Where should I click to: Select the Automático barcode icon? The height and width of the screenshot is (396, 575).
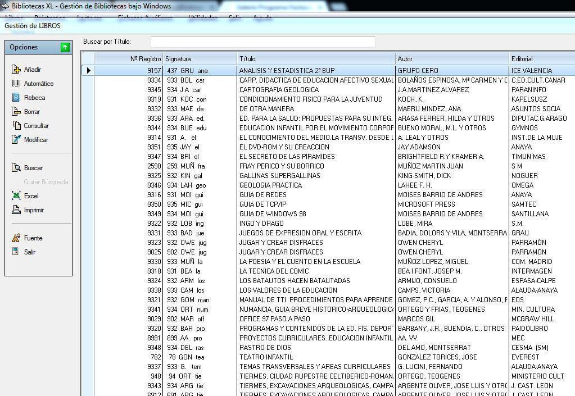click(x=16, y=84)
